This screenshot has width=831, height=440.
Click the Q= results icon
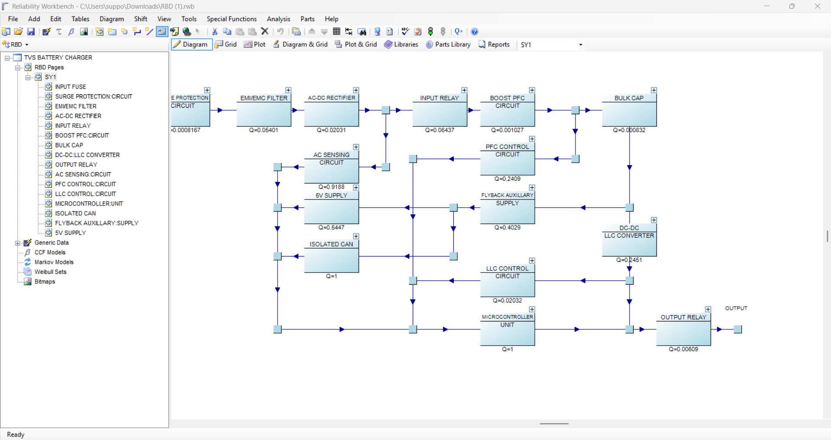(x=459, y=32)
